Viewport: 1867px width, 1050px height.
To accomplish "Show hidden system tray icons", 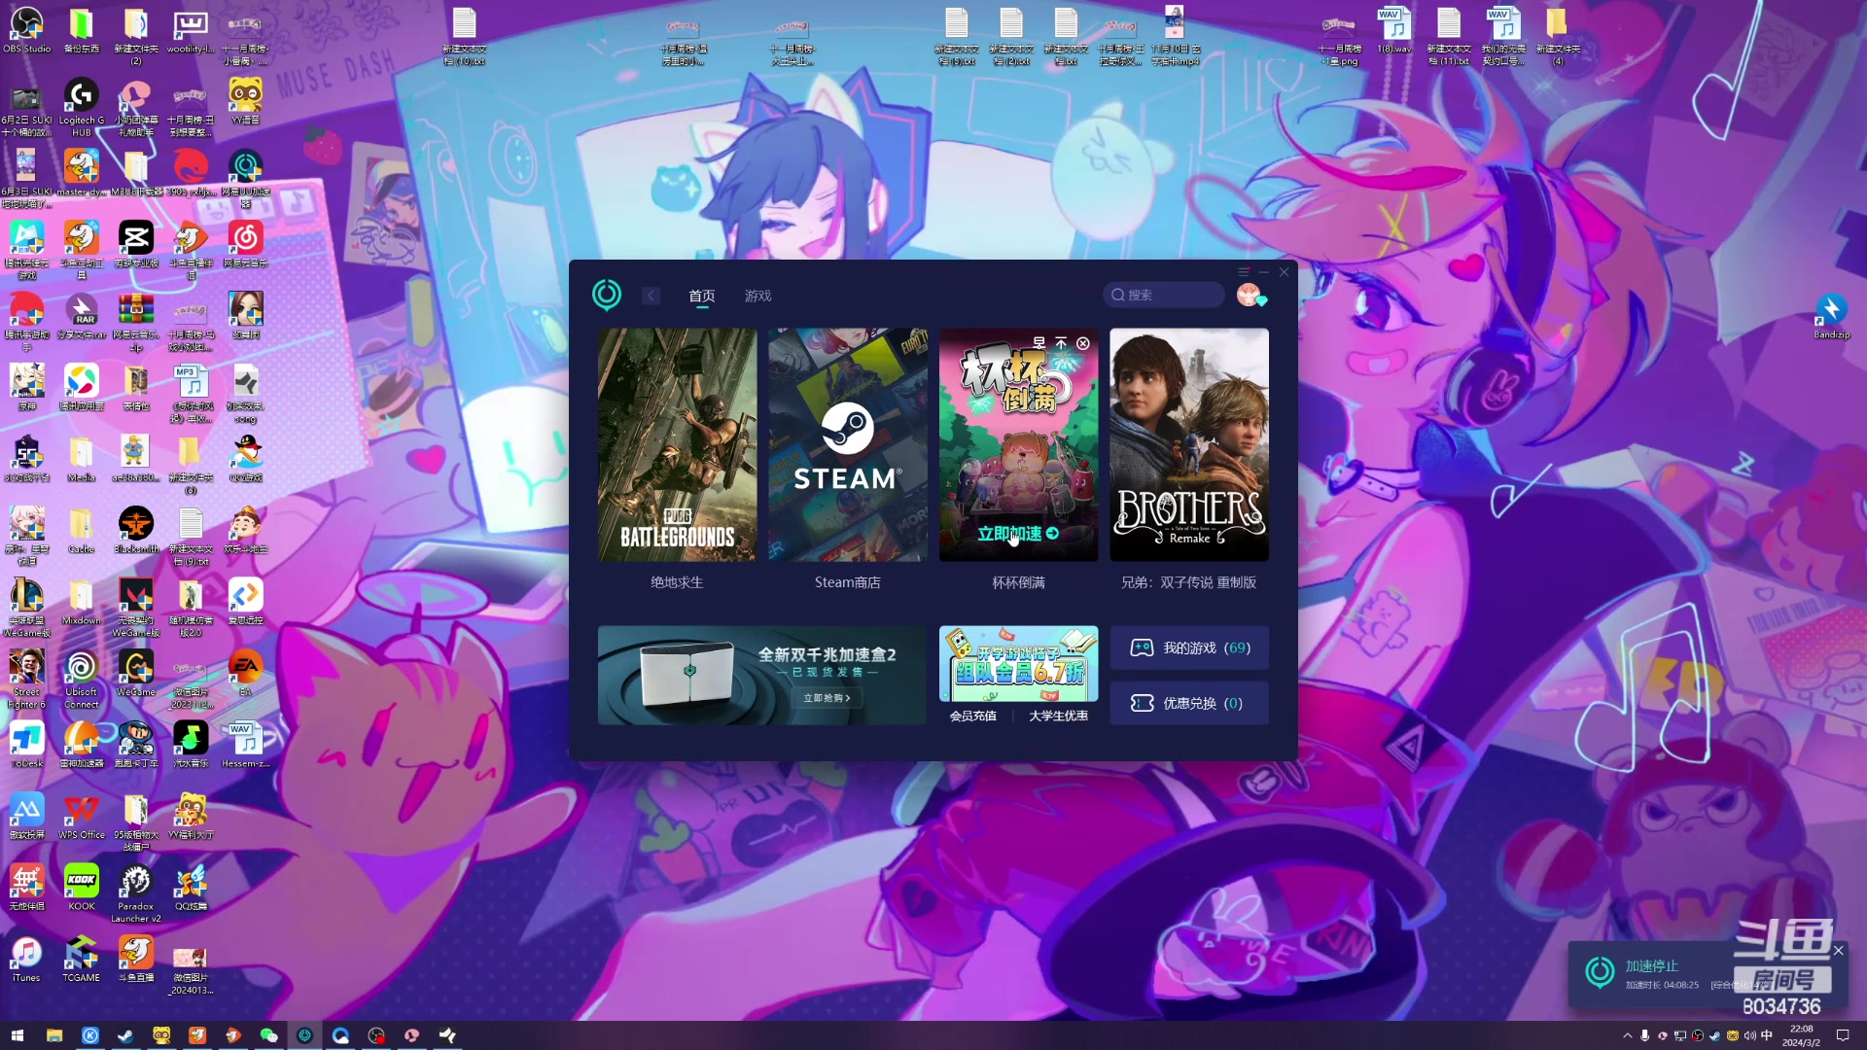I will pyautogui.click(x=1627, y=1035).
